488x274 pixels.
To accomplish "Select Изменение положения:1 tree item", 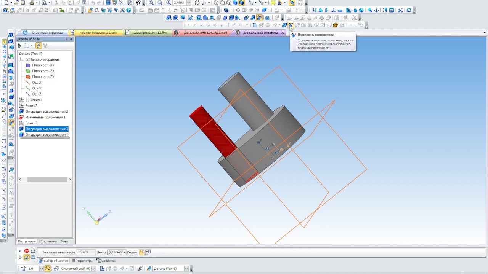I will click(45, 117).
